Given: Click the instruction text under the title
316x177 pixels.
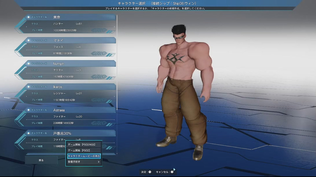Looking at the screenshot, I should click(x=155, y=9).
